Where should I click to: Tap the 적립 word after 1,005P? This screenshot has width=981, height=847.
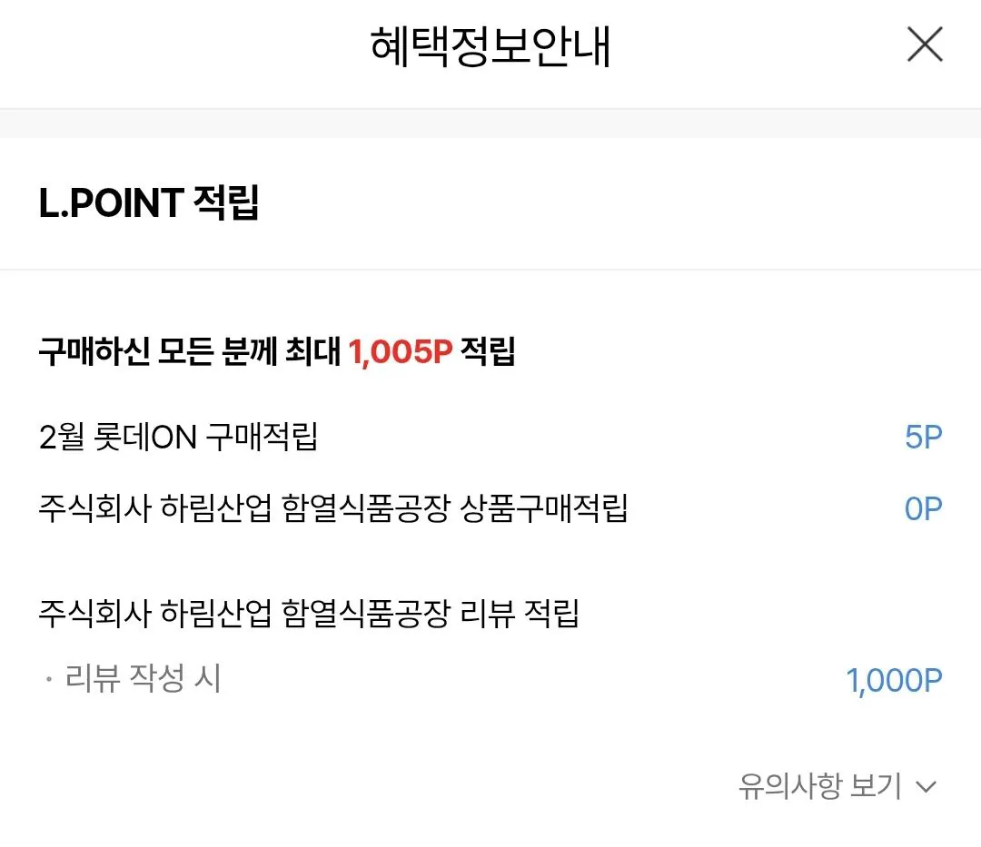[x=488, y=352]
